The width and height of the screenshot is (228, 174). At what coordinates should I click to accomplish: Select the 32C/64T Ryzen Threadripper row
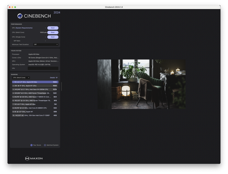pyautogui.click(x=35, y=93)
